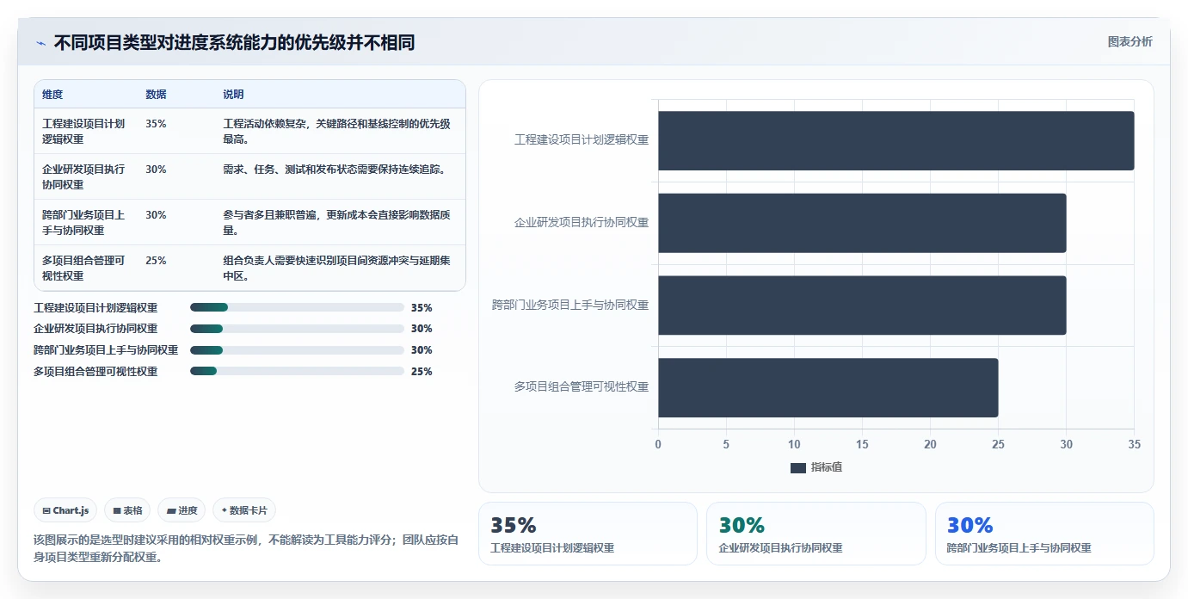Select the Chart.js tag chip
Screen dimensions: 1188x599
click(x=66, y=510)
